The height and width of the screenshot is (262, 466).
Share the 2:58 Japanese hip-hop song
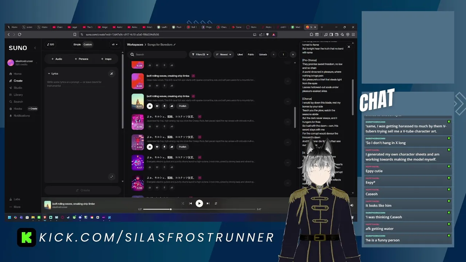click(171, 147)
